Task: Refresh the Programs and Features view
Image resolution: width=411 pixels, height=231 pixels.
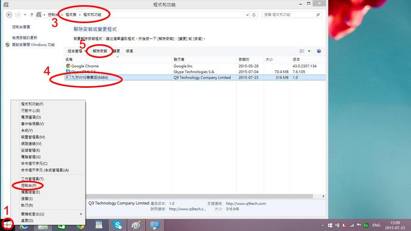Action: pyautogui.click(x=254, y=15)
